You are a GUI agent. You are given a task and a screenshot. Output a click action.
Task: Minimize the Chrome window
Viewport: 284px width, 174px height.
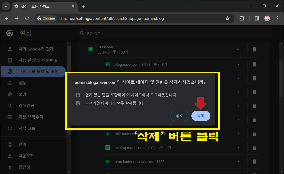click(x=251, y=6)
